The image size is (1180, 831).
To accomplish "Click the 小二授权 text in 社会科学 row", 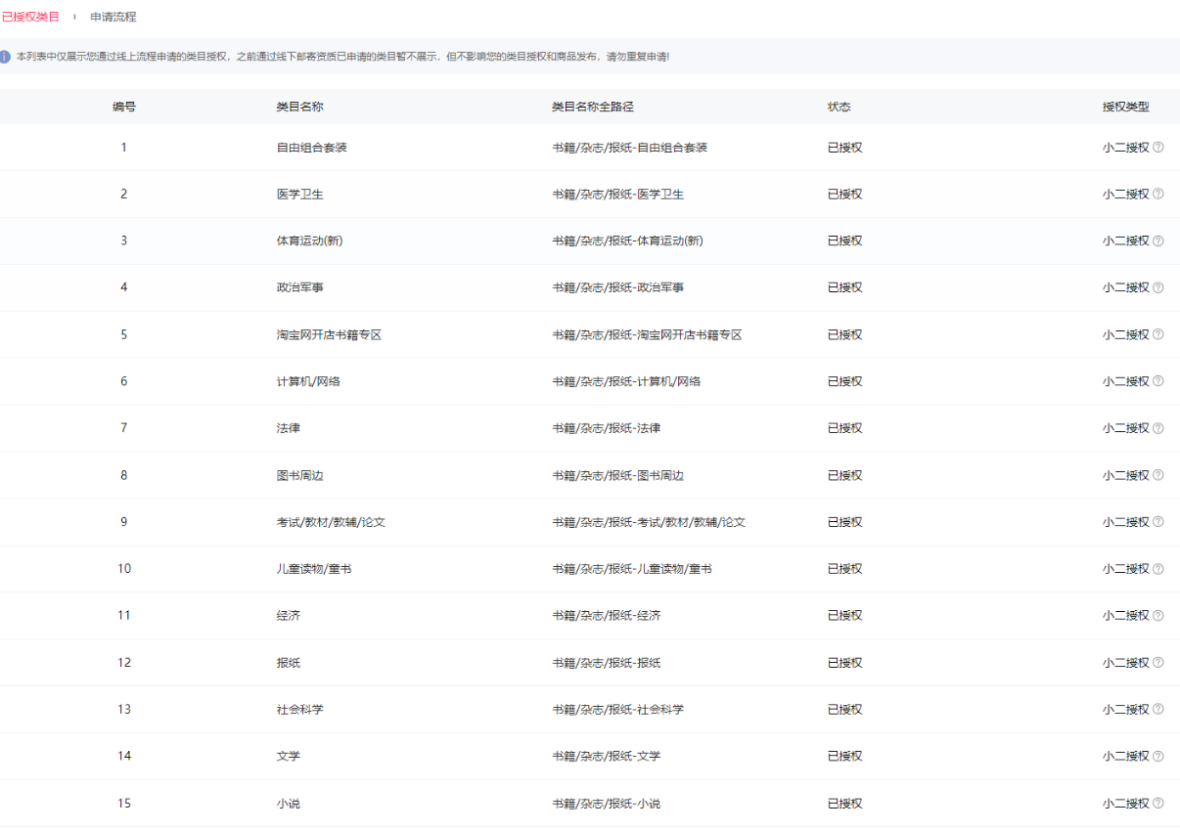I will point(1126,710).
